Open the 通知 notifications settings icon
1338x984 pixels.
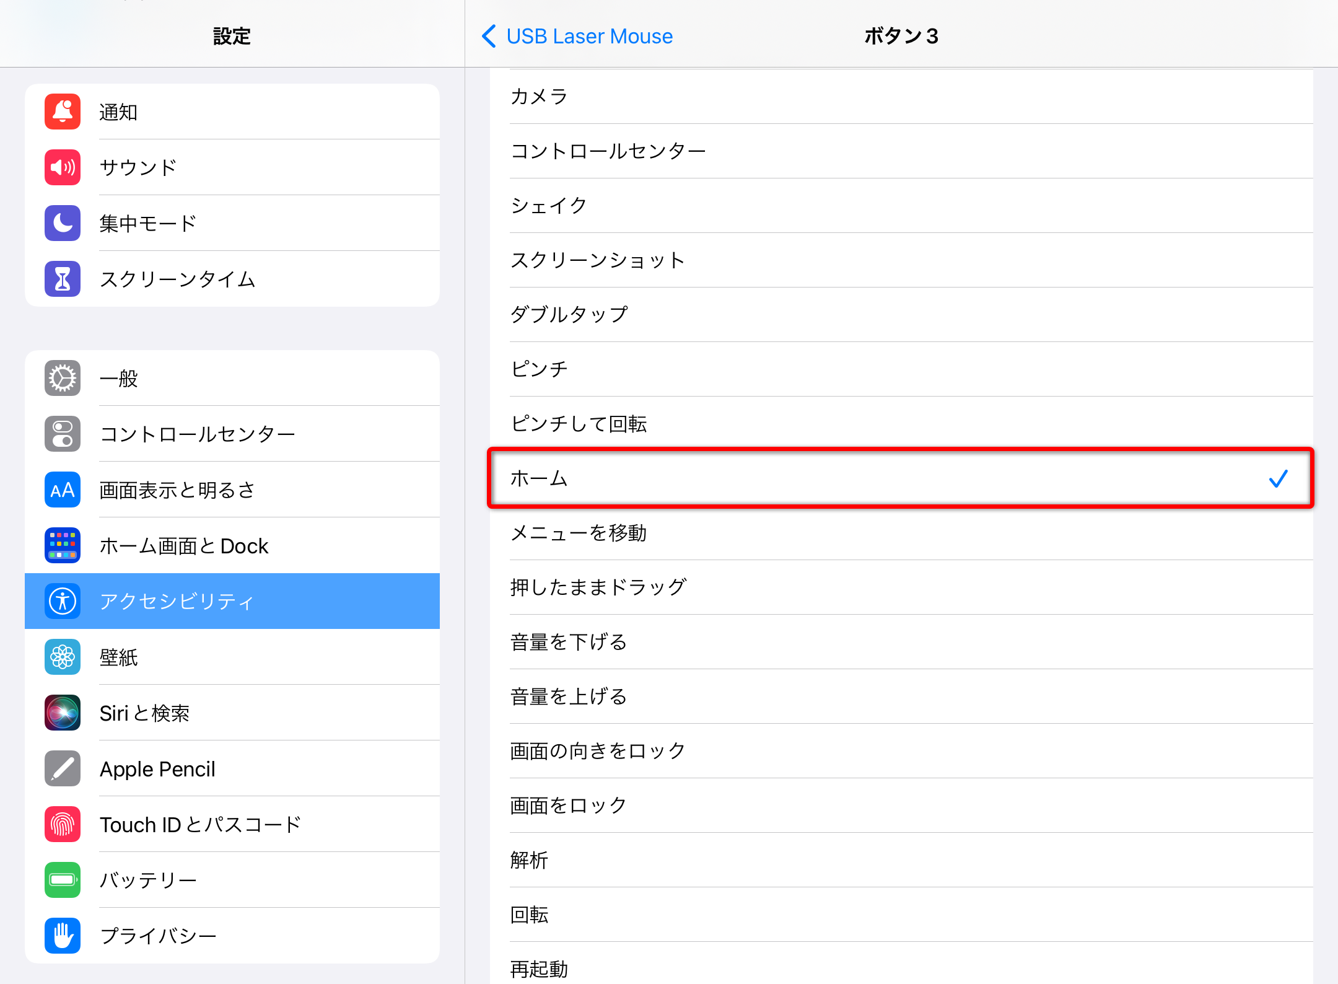click(61, 112)
